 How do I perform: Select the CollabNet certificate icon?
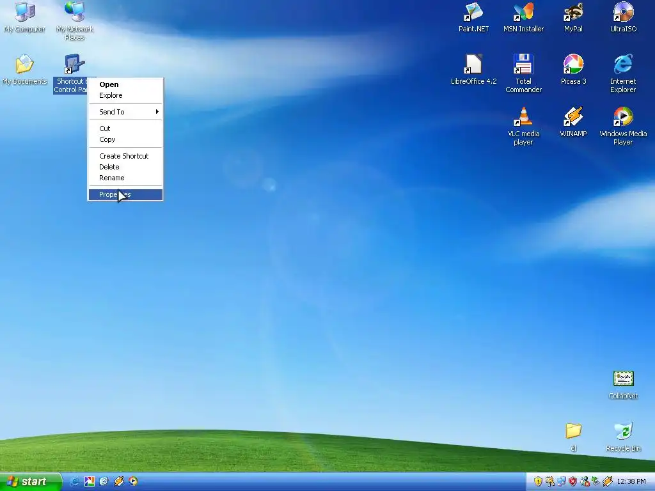[x=623, y=384]
